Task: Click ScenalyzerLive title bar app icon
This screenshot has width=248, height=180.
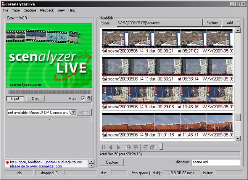Action: (5, 4)
